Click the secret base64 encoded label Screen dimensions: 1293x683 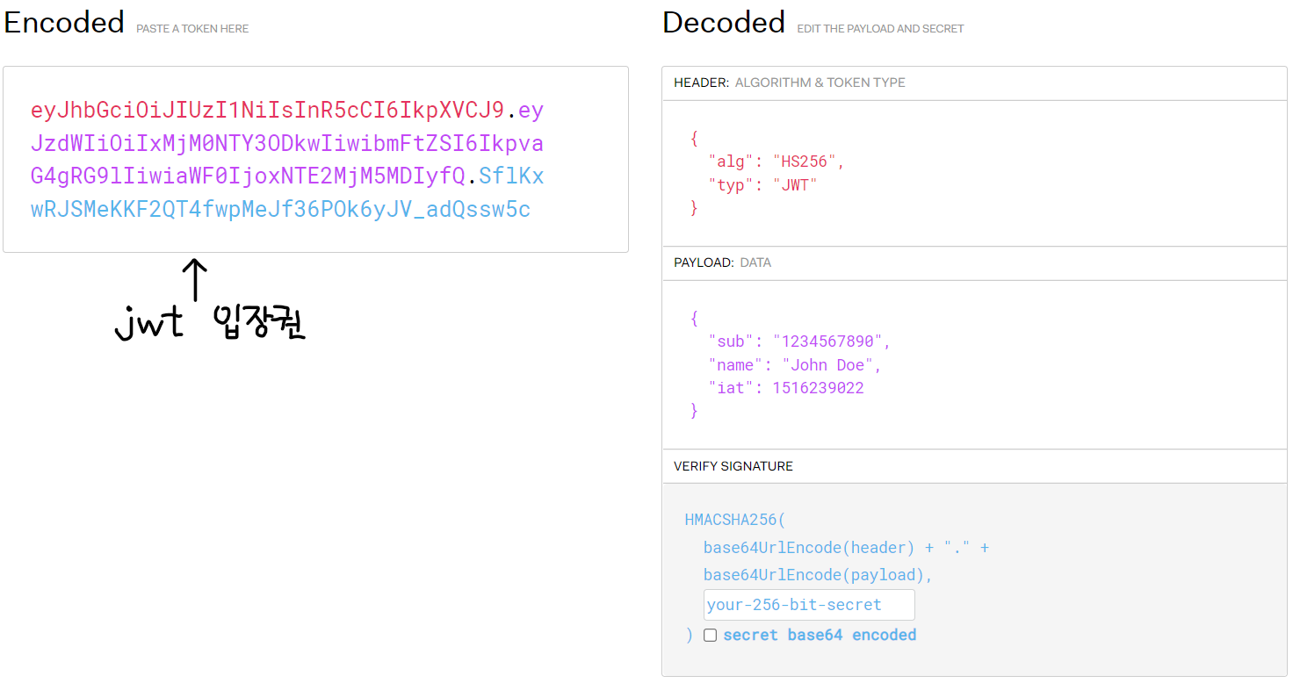click(820, 635)
